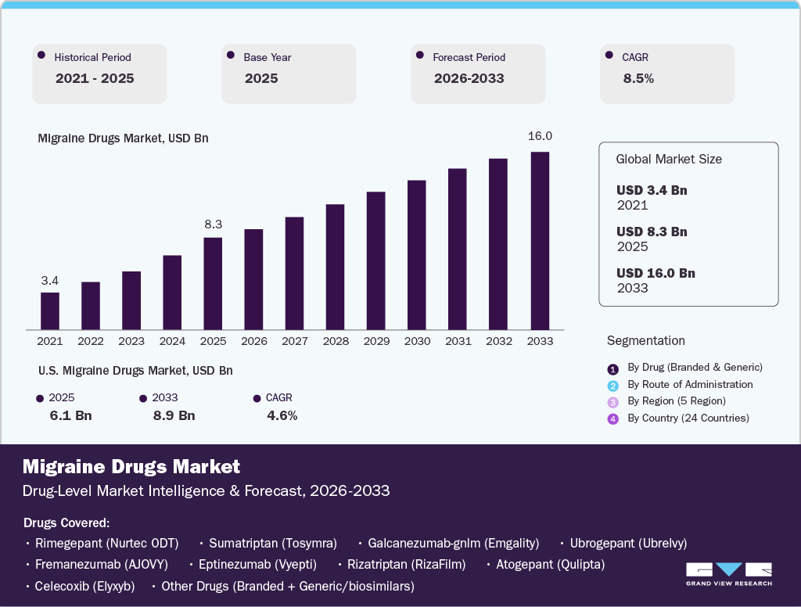Click the 'Segmentation' heading
This screenshot has height=607, width=801.
tap(645, 341)
